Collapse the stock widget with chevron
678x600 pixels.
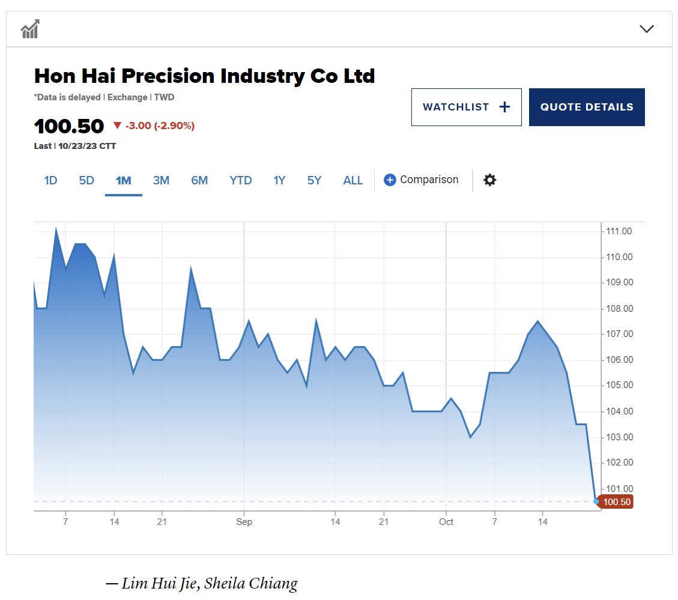pyautogui.click(x=646, y=29)
